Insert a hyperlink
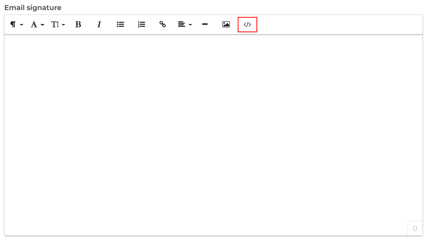Screen dimensions: 427x241 [x=163, y=25]
